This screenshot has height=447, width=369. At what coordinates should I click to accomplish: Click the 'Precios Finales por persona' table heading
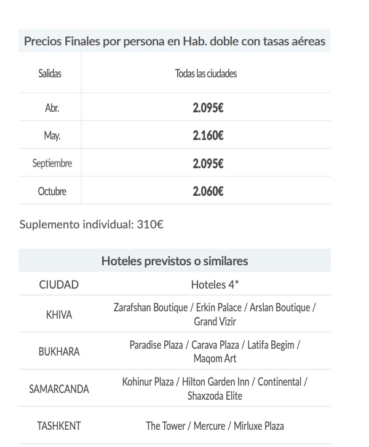[175, 41]
